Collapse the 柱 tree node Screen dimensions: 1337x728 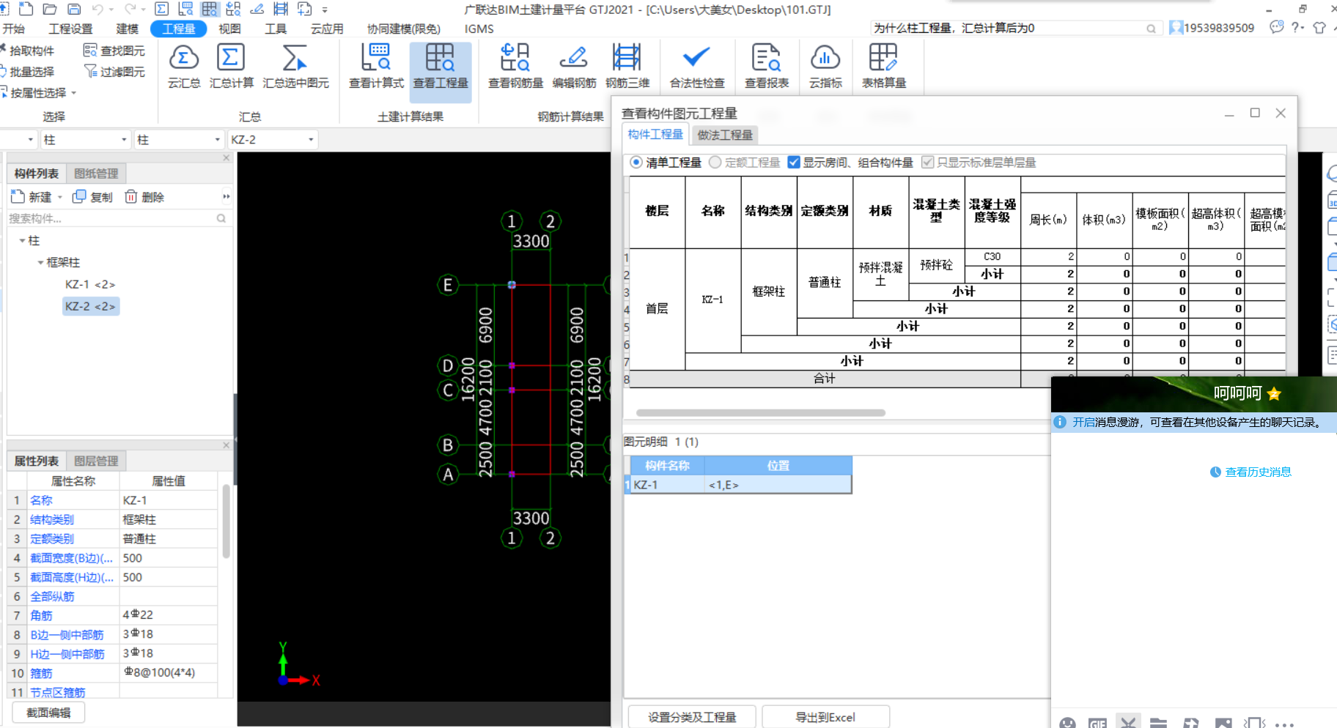(22, 240)
